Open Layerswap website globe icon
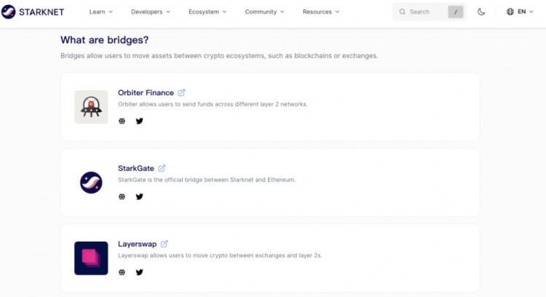 pyautogui.click(x=122, y=272)
